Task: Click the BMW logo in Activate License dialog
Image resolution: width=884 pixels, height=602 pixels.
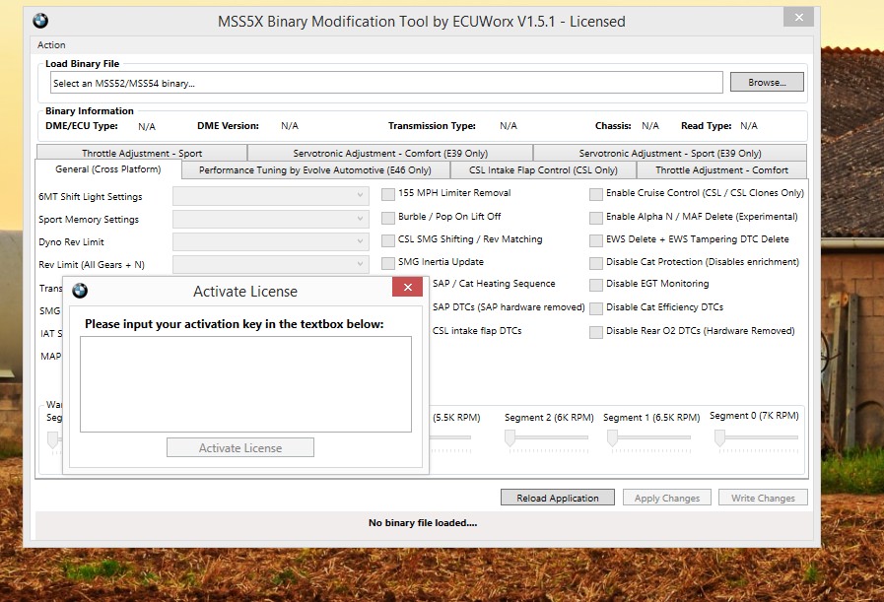Action: click(x=80, y=291)
